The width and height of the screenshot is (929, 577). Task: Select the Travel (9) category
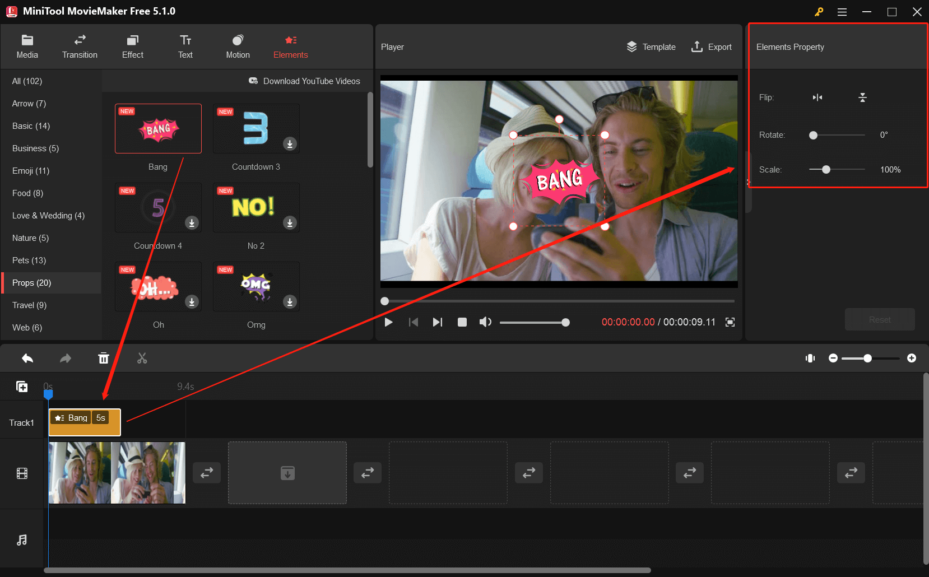[x=51, y=305]
